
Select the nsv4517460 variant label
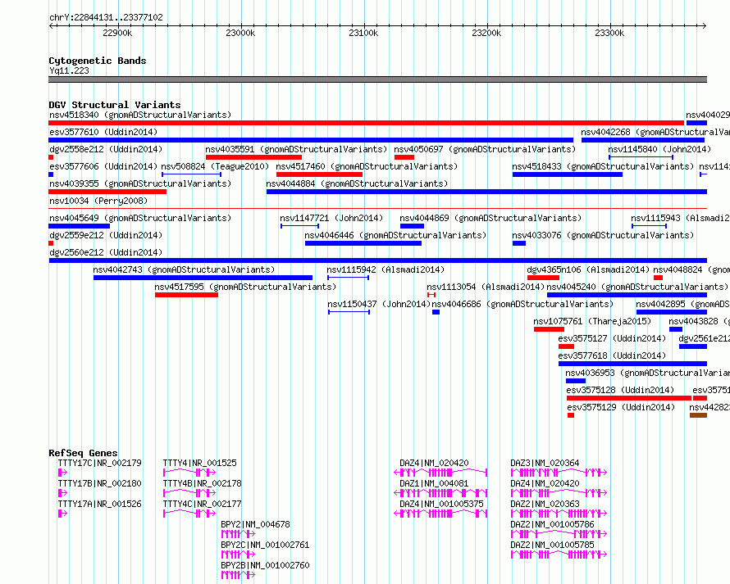367,166
